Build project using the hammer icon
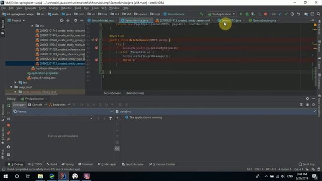This screenshot has height=181, width=322. (201, 14)
